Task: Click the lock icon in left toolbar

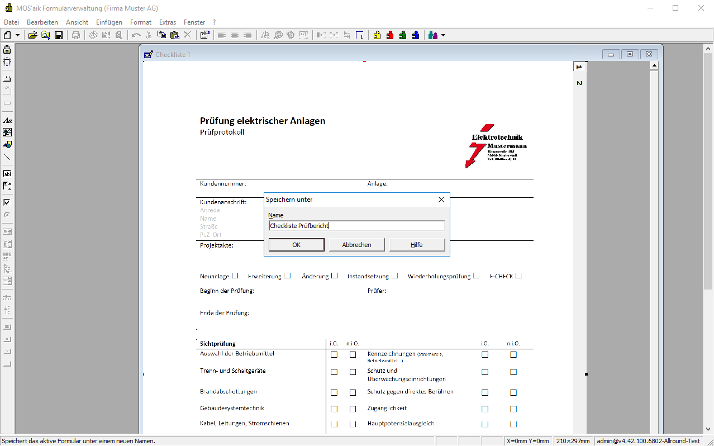Action: click(x=7, y=50)
